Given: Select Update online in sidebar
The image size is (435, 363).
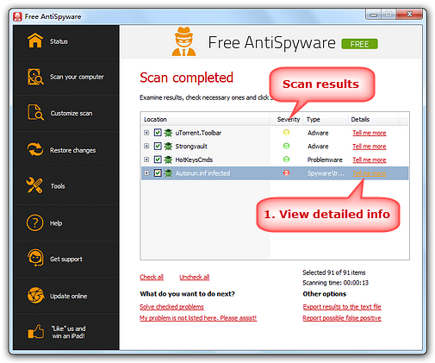Looking at the screenshot, I should (x=66, y=296).
